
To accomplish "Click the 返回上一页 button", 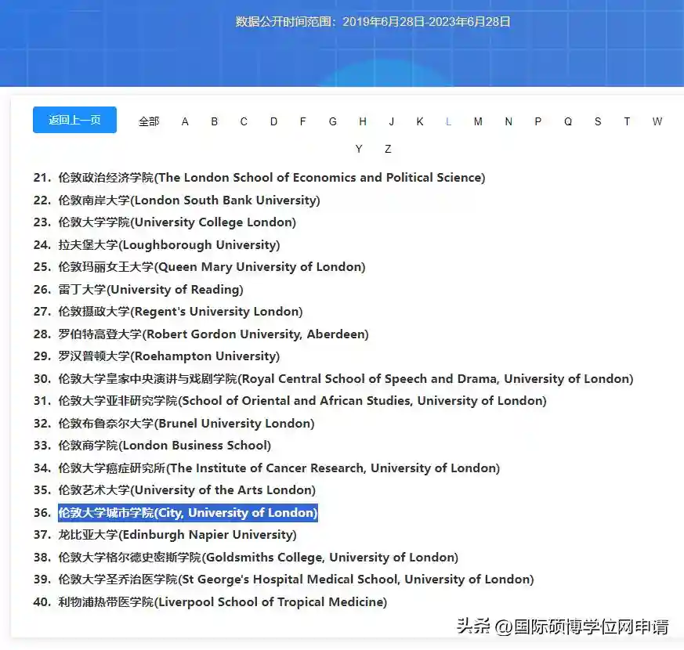I will [x=74, y=120].
